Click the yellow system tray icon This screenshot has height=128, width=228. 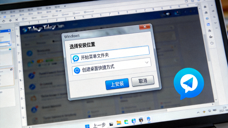[x=204, y=112]
